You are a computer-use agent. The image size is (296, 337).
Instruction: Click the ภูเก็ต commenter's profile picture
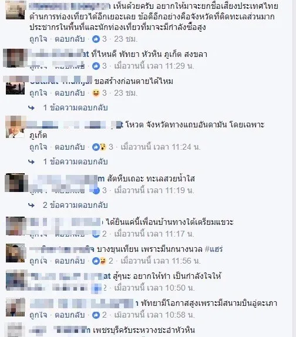[x=15, y=127]
